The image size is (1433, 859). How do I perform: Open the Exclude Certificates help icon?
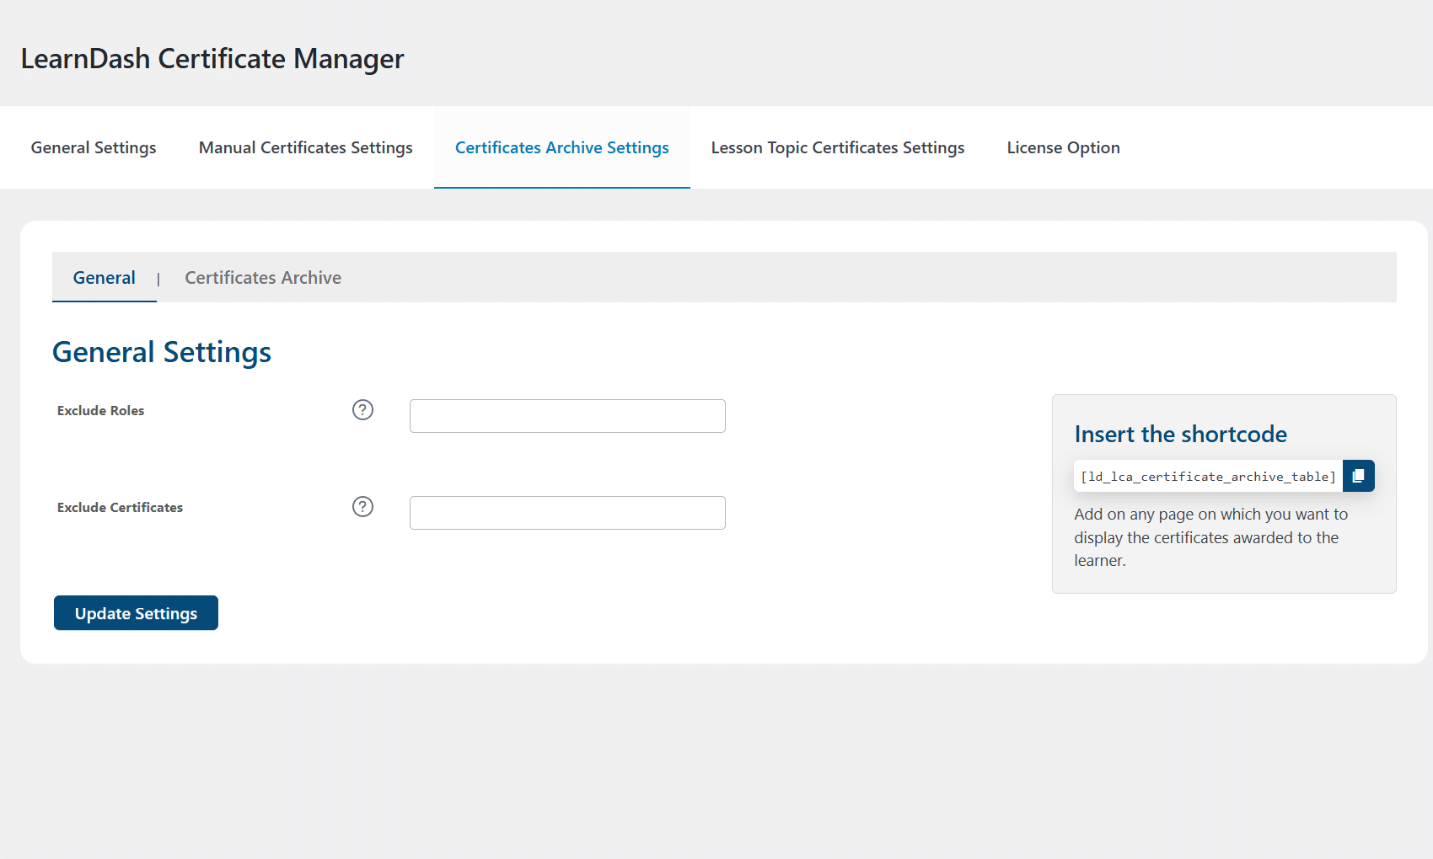click(362, 507)
